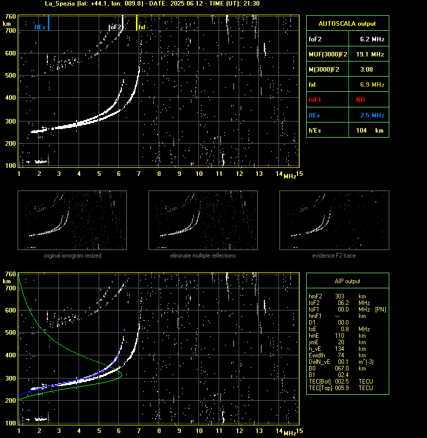Screen dimensions: 427x438
Task: Select the foF2 value 6.2 MHz cell
Action: click(x=369, y=39)
